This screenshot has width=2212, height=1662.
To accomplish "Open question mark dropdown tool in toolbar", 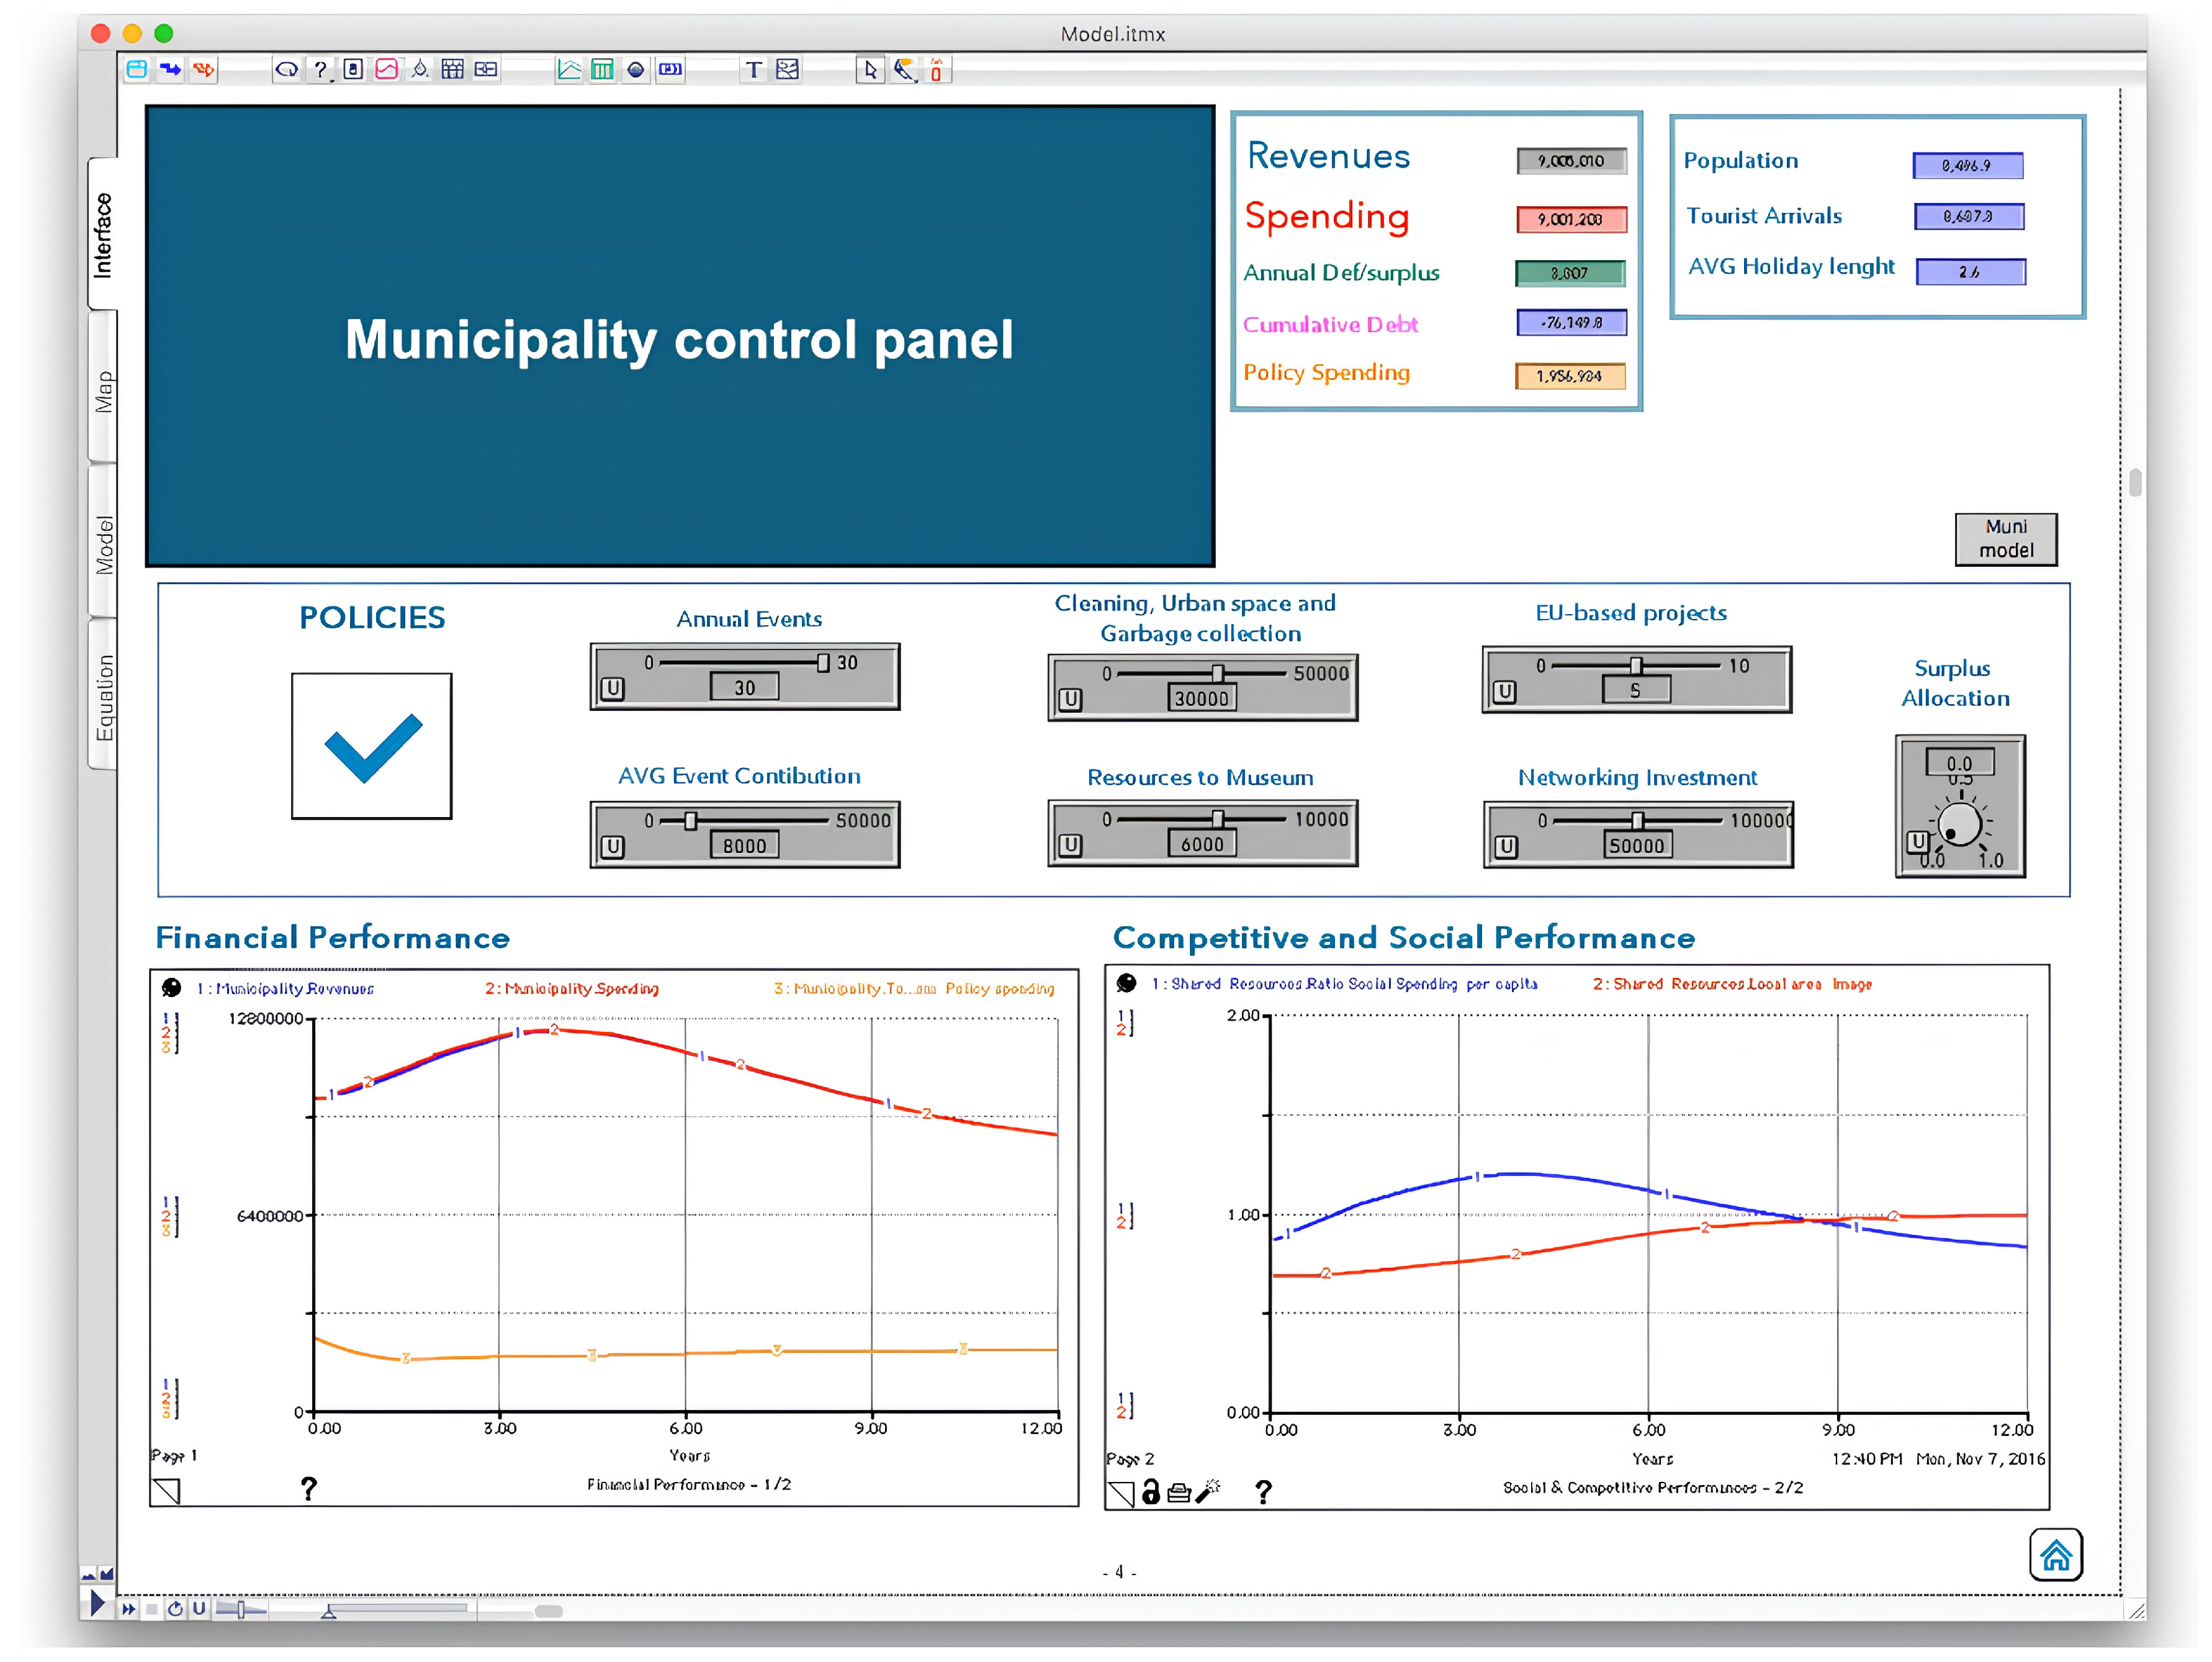I will pyautogui.click(x=320, y=69).
